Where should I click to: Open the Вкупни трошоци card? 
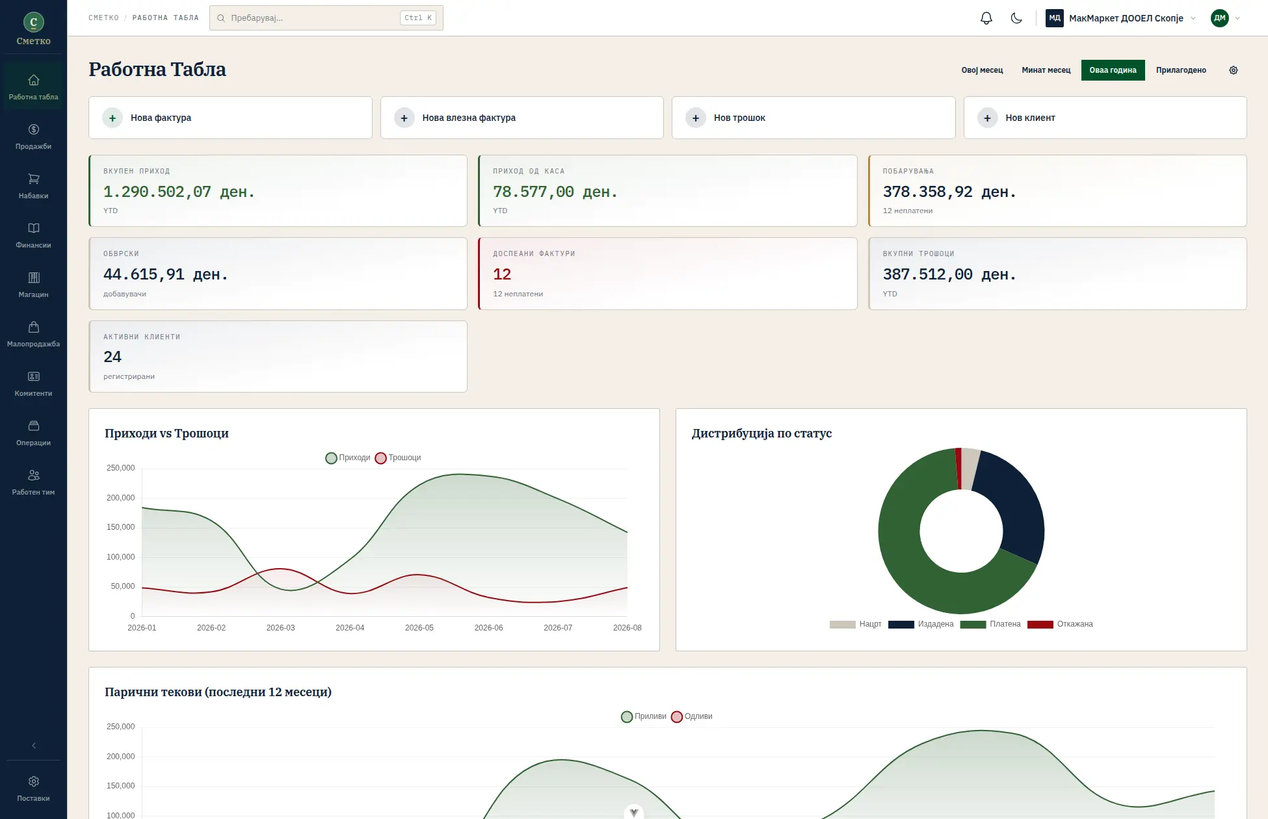tap(1057, 274)
